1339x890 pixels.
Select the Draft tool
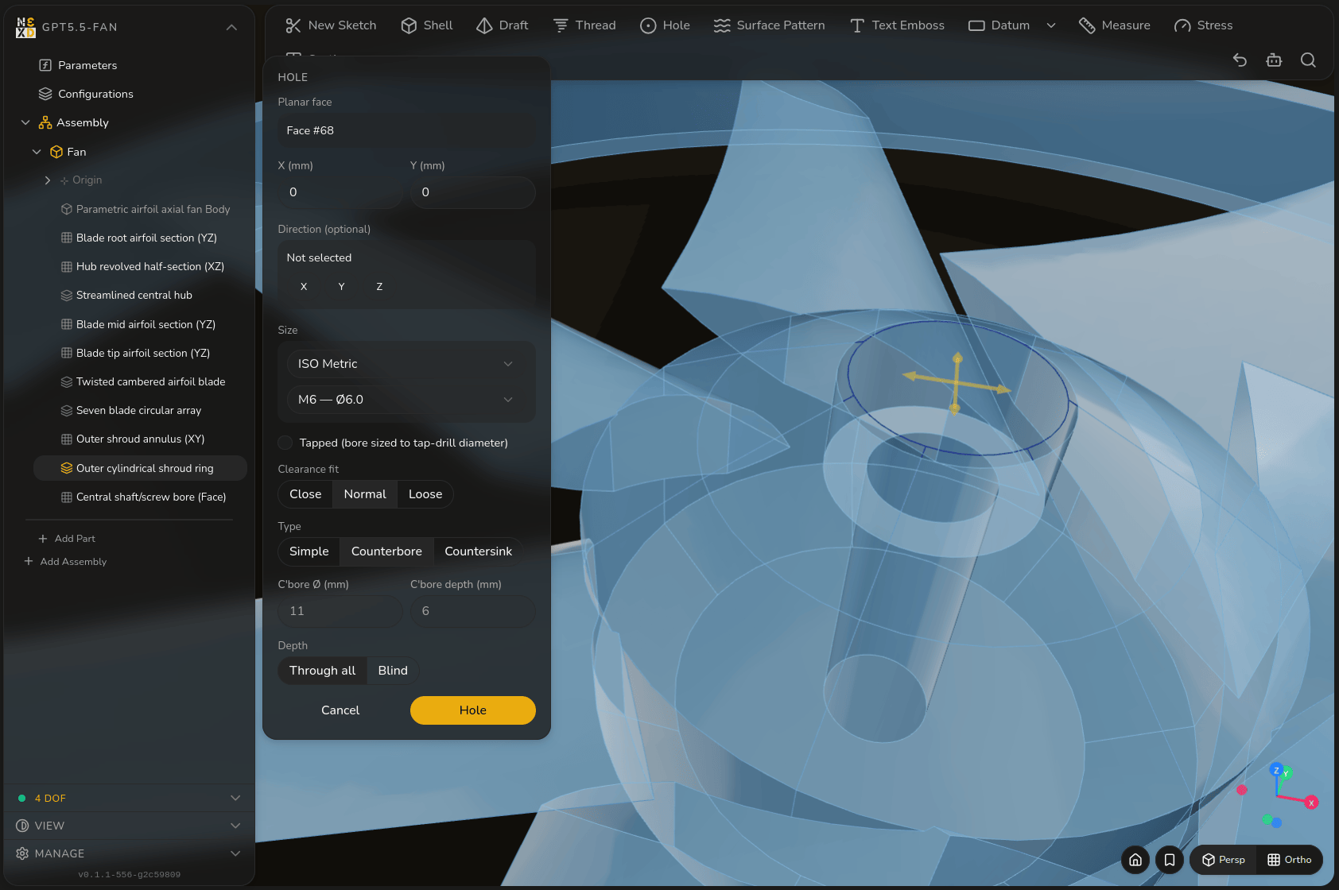pos(503,25)
